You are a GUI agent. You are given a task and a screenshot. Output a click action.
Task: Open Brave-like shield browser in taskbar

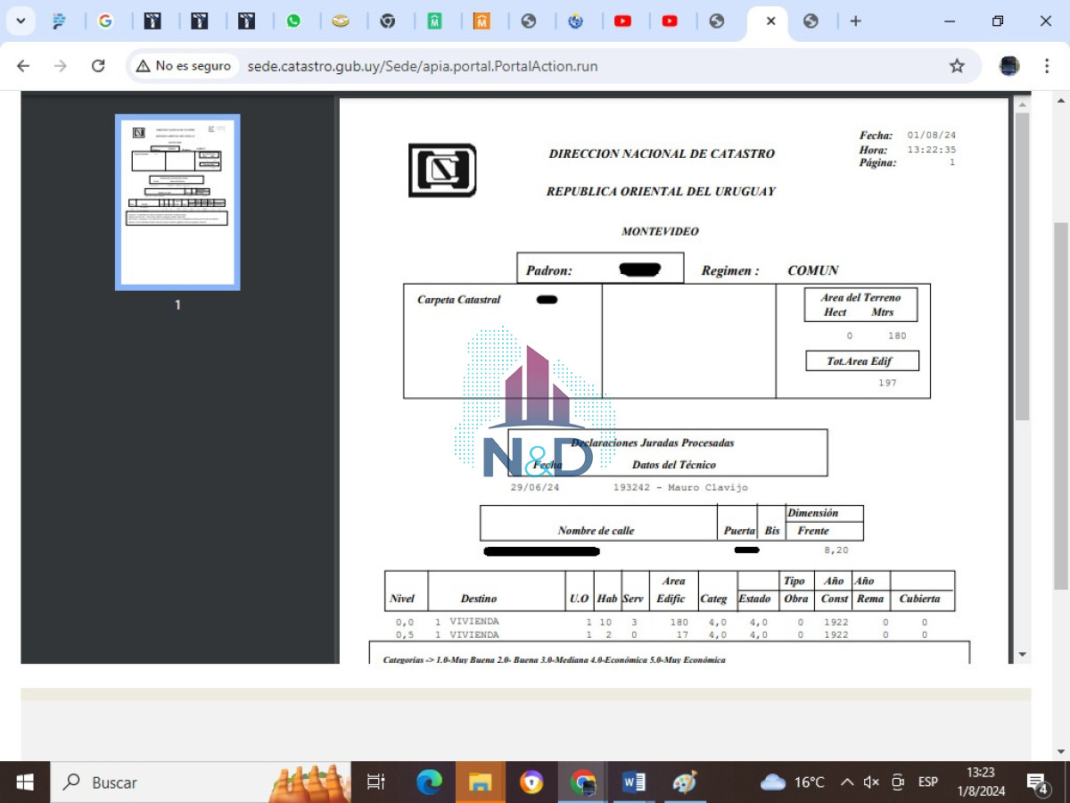pyautogui.click(x=531, y=782)
